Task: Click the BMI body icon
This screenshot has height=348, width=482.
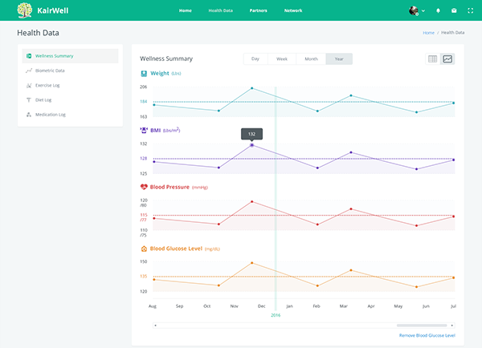Action: coord(144,130)
